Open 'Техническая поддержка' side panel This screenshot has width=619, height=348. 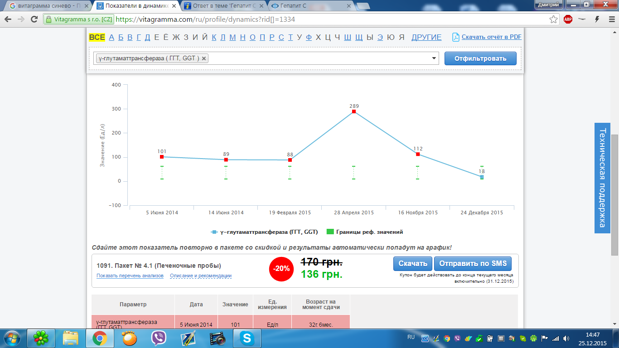[x=602, y=178]
